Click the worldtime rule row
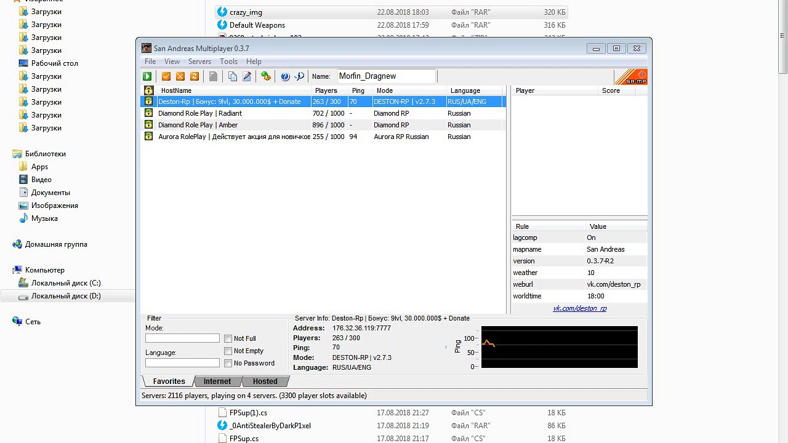Viewport: 788px width, 443px height. pos(579,296)
